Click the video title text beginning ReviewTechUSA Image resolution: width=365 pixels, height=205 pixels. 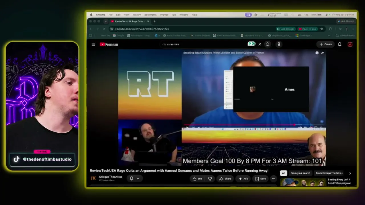tap(179, 171)
